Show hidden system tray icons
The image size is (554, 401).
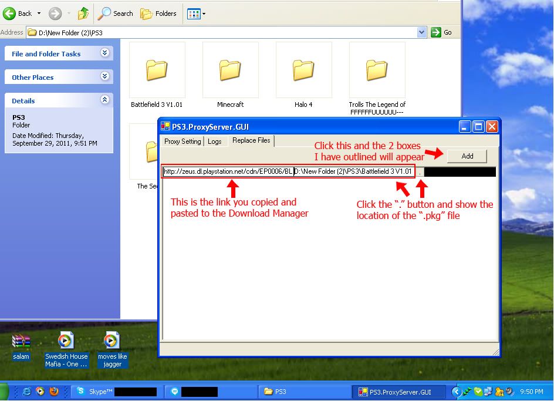457,392
